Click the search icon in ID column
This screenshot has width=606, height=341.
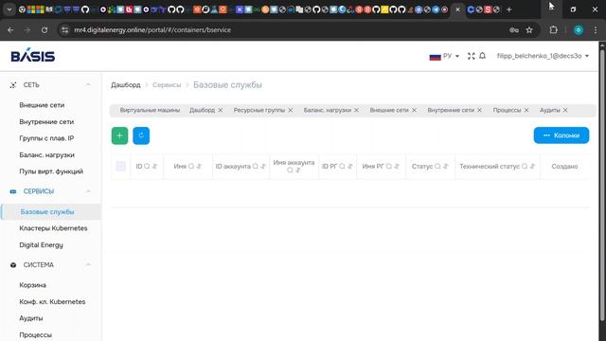[x=147, y=167]
